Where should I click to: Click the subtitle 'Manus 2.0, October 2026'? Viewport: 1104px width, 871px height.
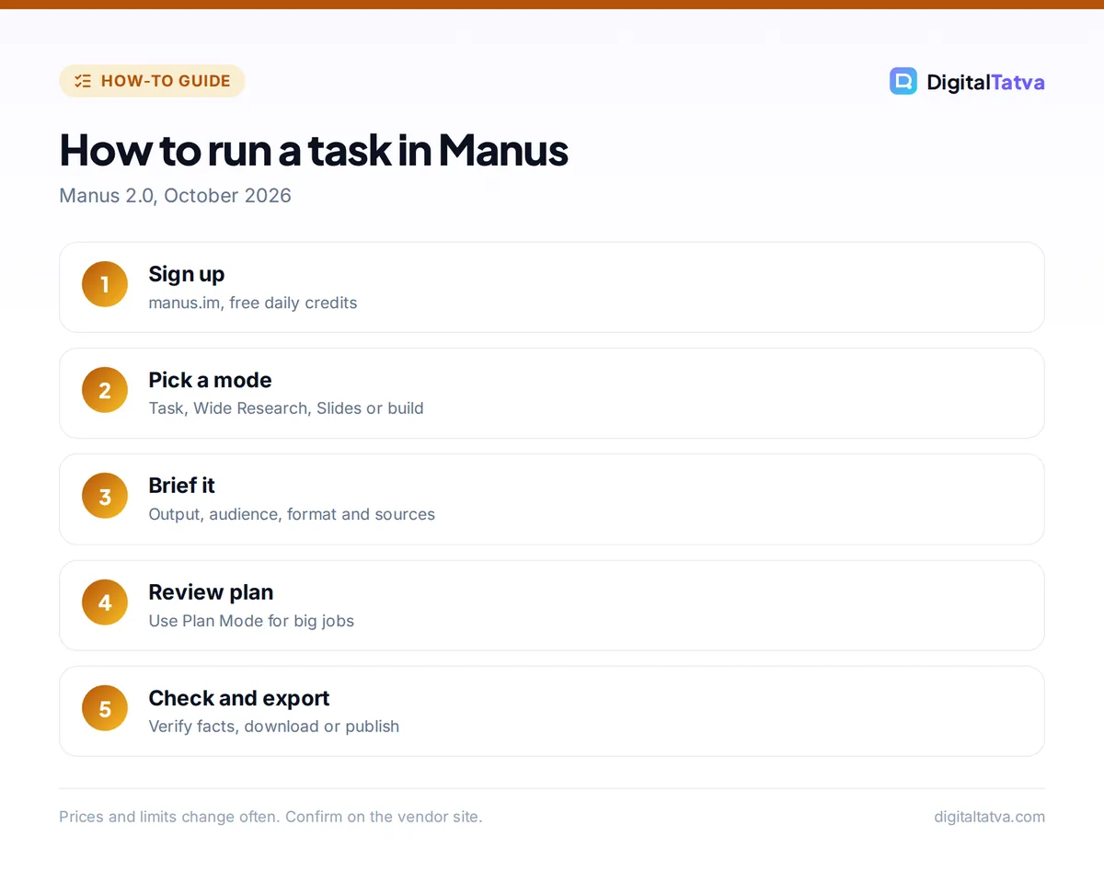[x=175, y=196]
